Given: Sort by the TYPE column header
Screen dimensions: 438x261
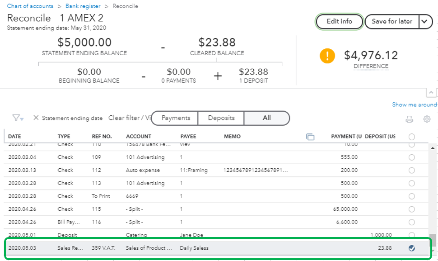Looking at the screenshot, I should pos(64,137).
